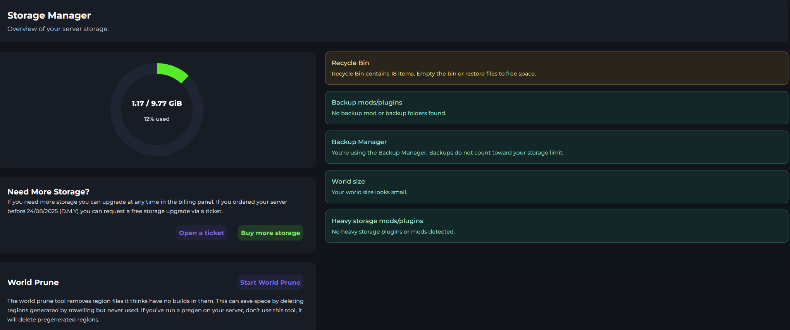Click the green used segment of storage ring

point(172,71)
